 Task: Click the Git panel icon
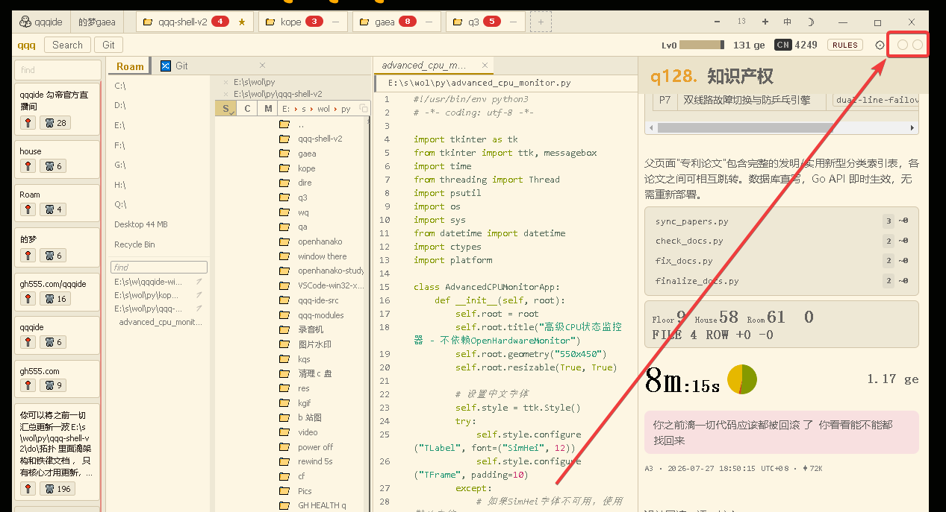click(166, 66)
